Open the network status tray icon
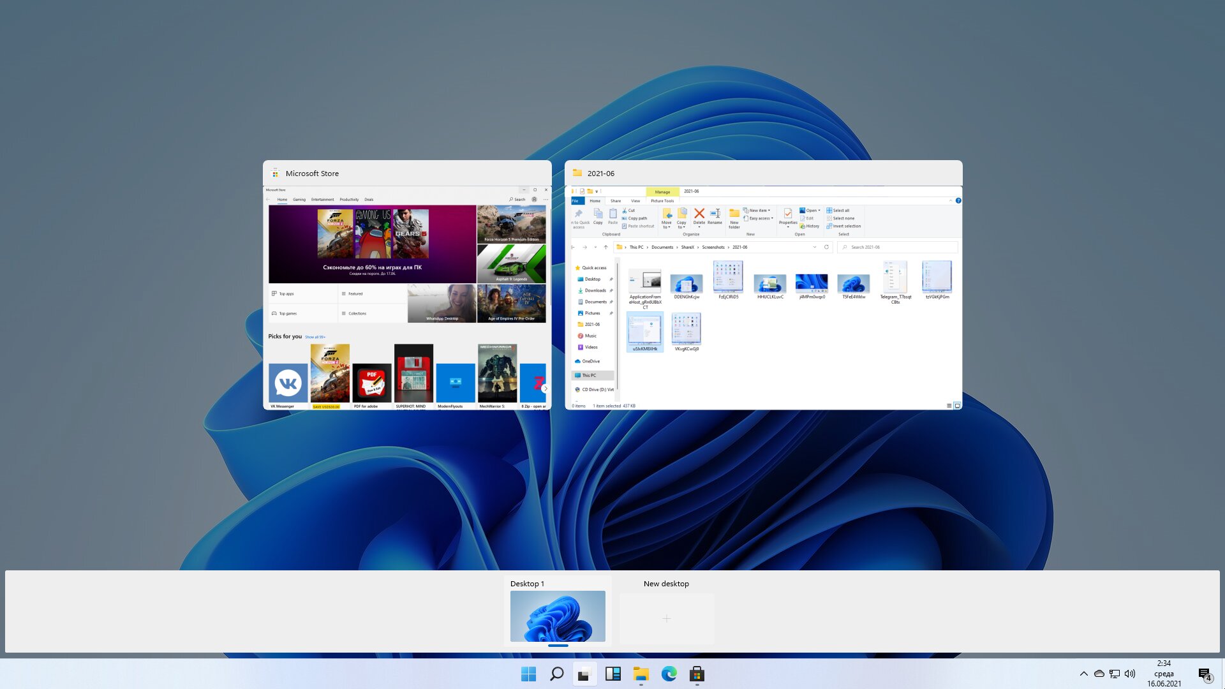The height and width of the screenshot is (689, 1225). [x=1115, y=674]
